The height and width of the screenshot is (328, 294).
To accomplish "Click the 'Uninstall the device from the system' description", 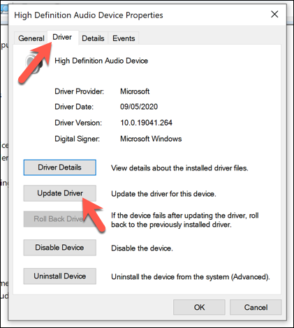I will (191, 277).
